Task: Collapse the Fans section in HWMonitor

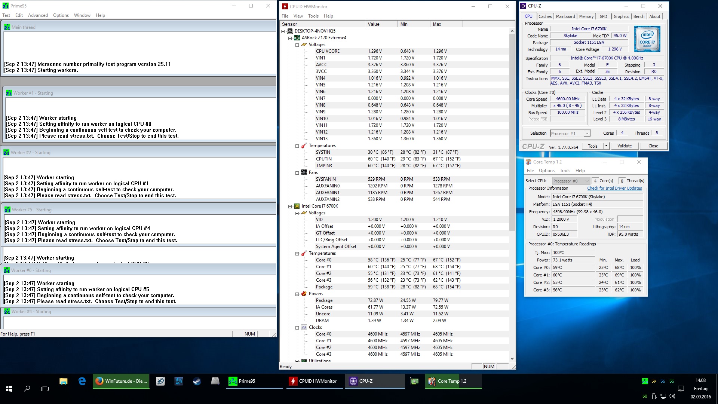Action: 297,172
